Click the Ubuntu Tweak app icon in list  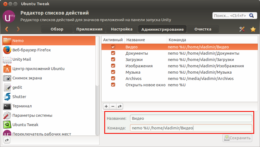pos(7,125)
